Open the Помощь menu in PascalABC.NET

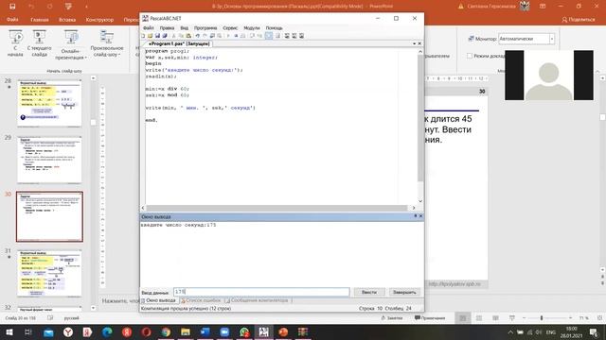pyautogui.click(x=274, y=28)
